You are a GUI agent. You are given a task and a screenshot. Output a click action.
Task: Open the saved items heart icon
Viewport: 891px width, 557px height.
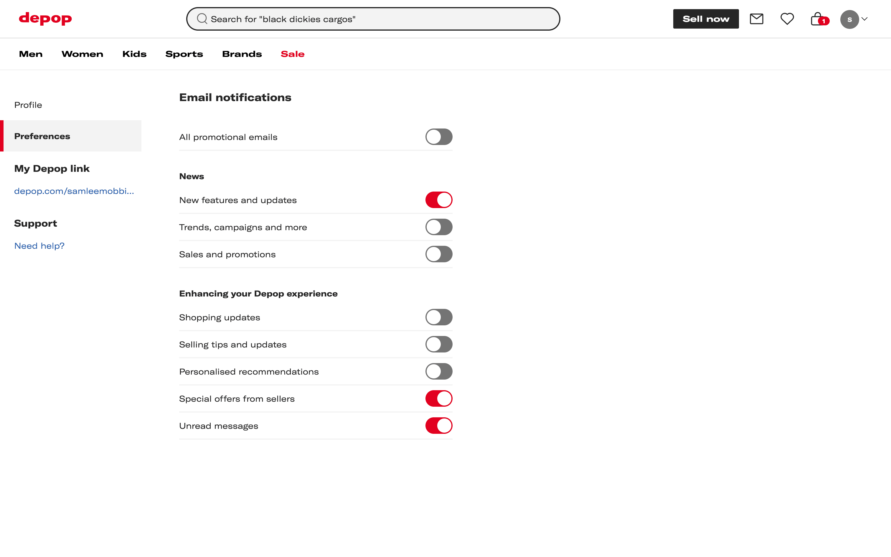pyautogui.click(x=787, y=19)
